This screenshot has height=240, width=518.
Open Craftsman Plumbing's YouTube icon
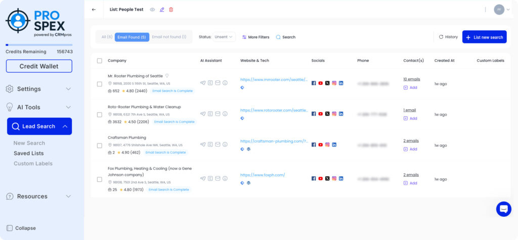pos(320,145)
